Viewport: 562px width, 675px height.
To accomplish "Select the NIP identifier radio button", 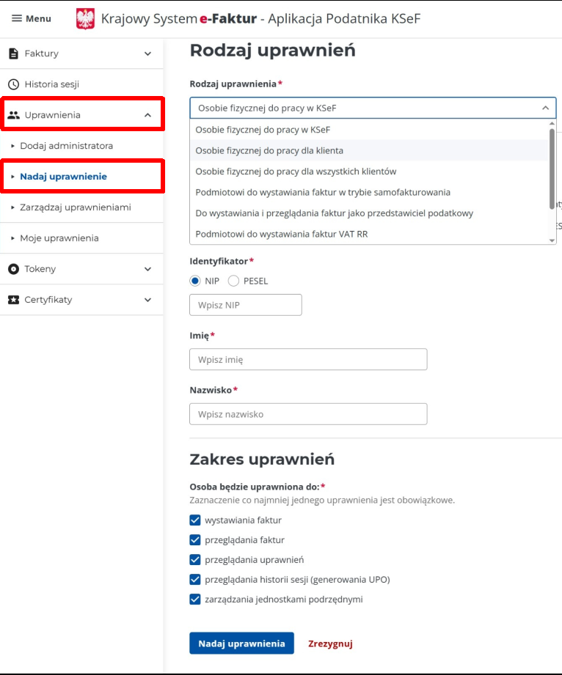I will click(195, 281).
